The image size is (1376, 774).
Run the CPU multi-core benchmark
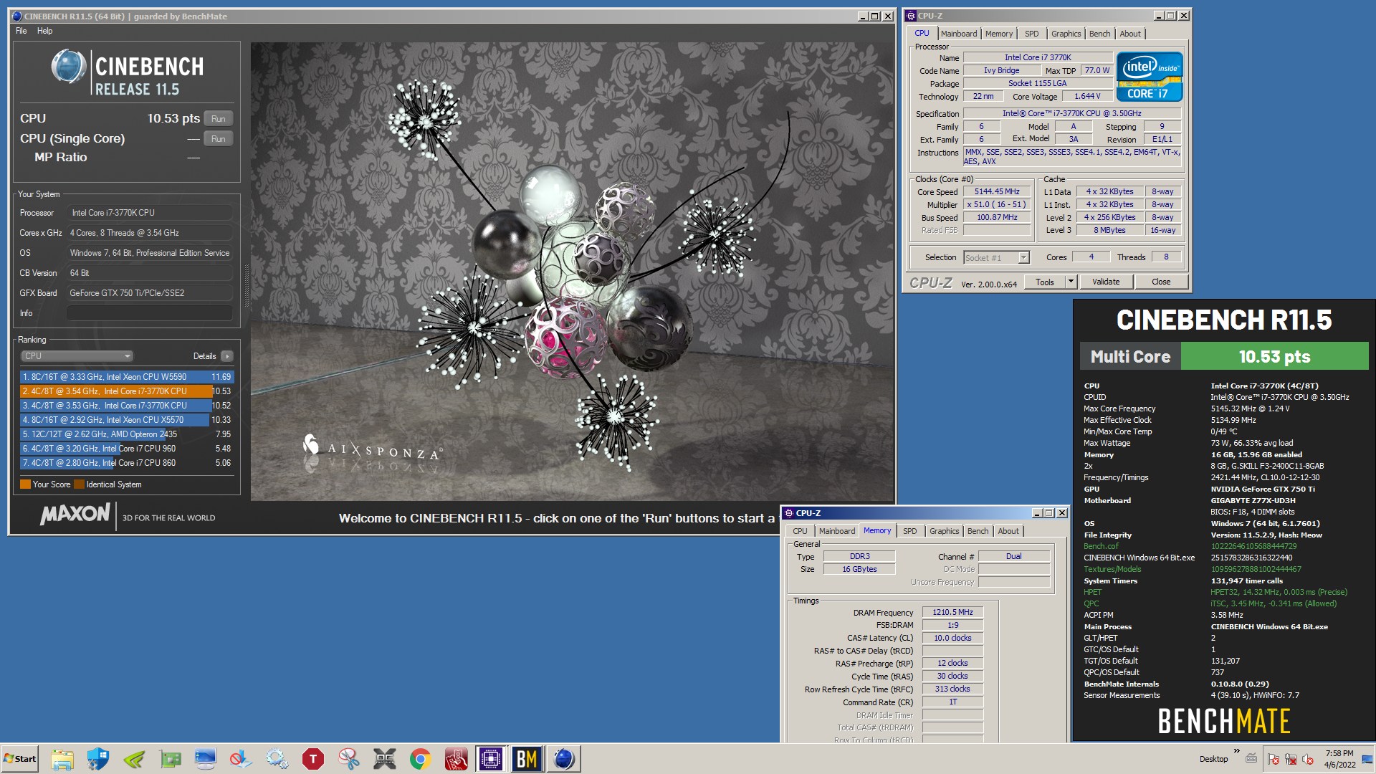pos(219,119)
